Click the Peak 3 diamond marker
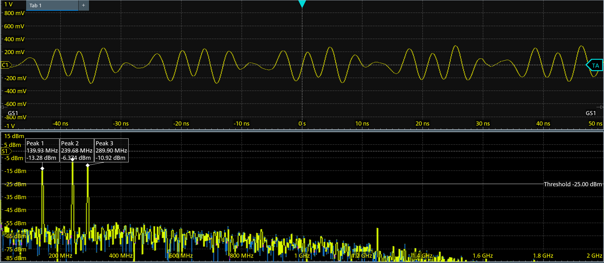604x263 pixels. 87,165
